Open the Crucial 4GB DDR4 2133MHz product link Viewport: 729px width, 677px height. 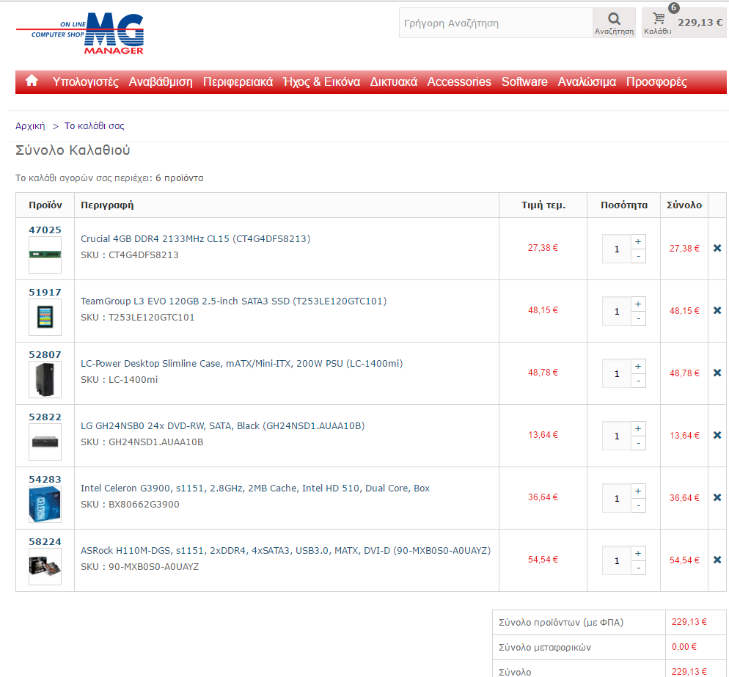click(x=195, y=238)
